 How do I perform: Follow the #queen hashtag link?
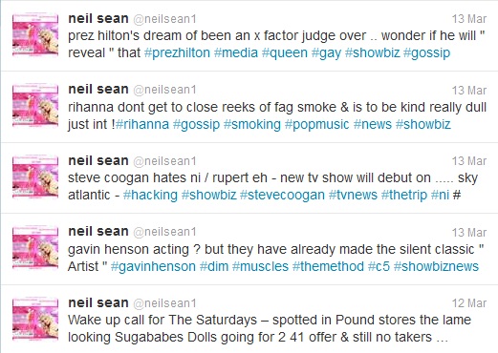point(285,52)
